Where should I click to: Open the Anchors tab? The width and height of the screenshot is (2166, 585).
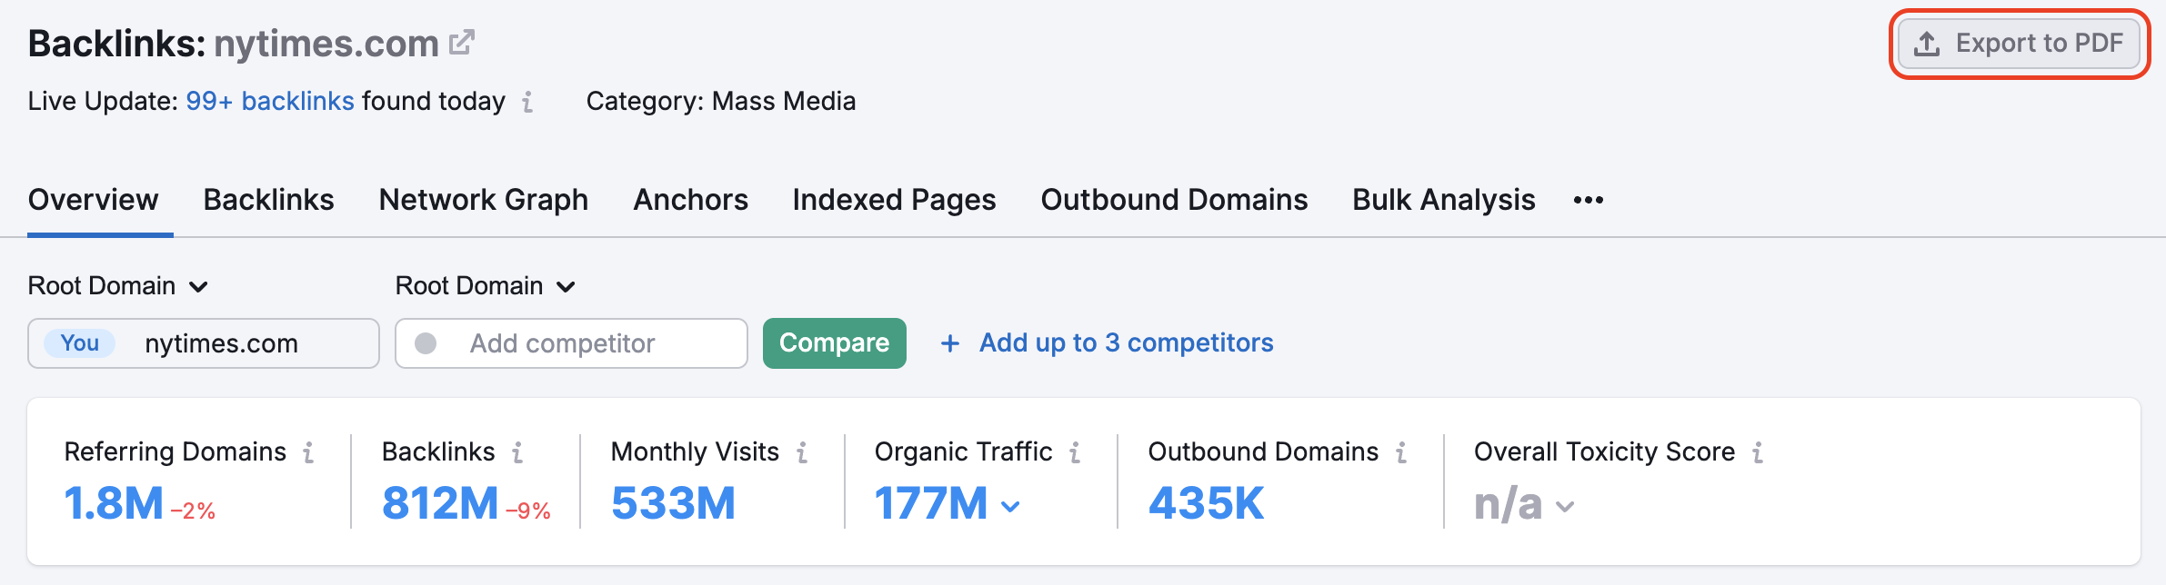click(690, 200)
